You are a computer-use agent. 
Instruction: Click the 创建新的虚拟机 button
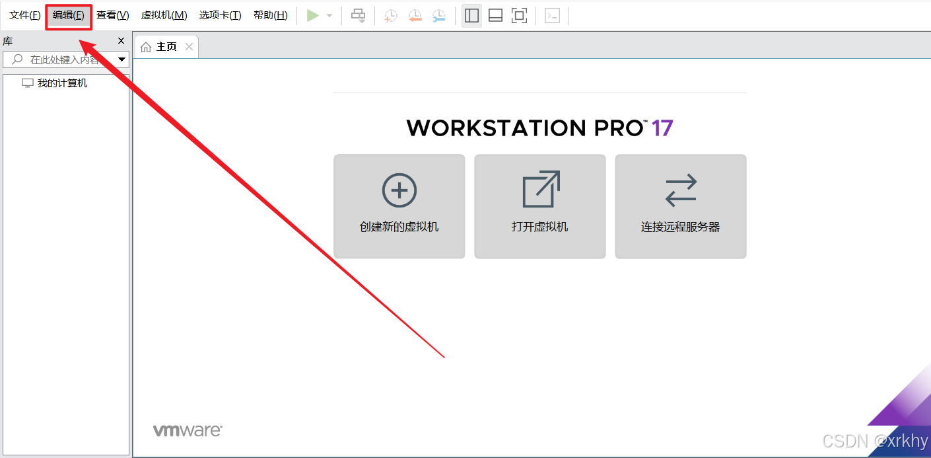coord(399,207)
